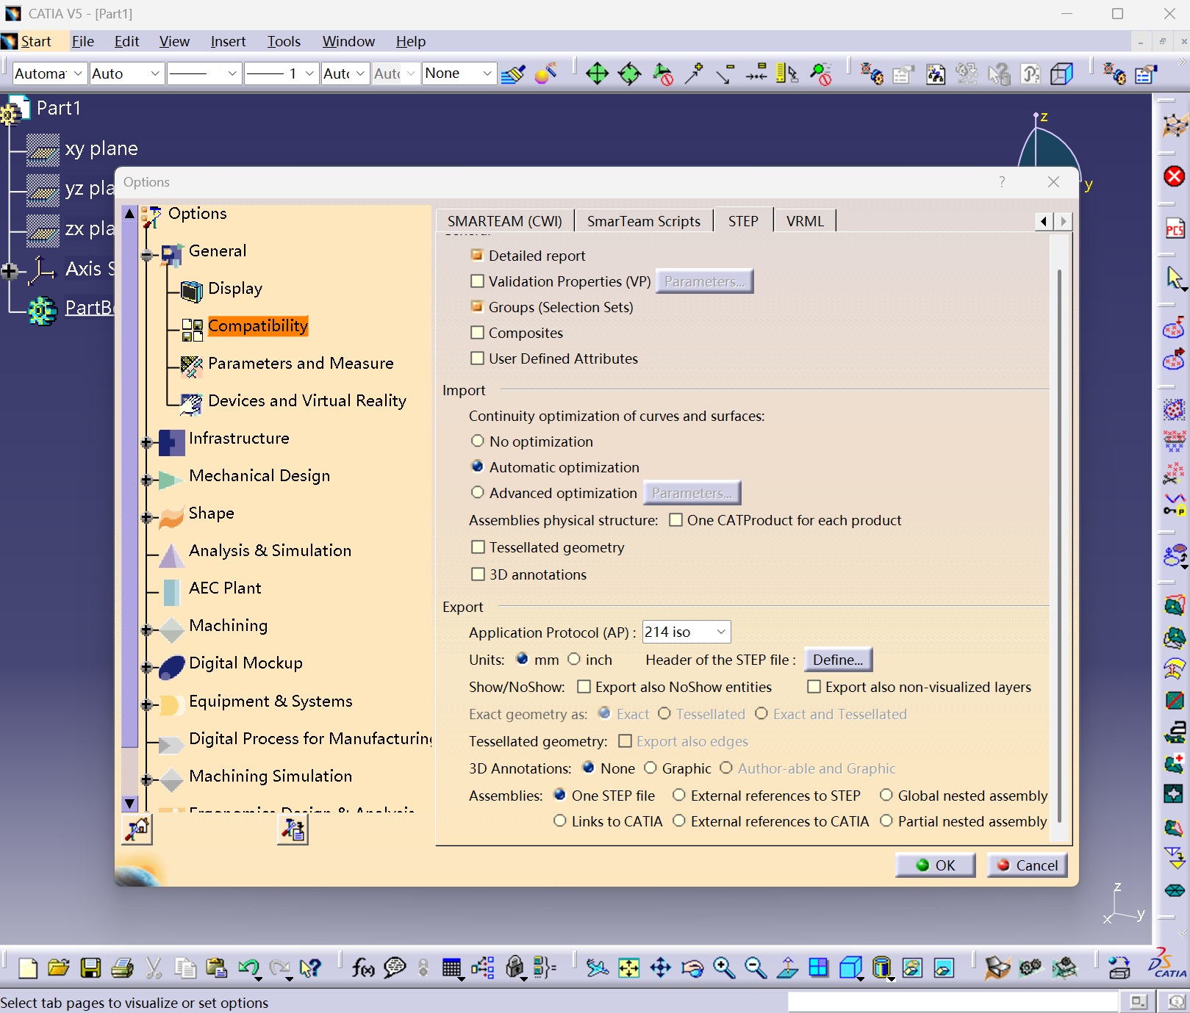Select the No optimization radio button

point(478,441)
